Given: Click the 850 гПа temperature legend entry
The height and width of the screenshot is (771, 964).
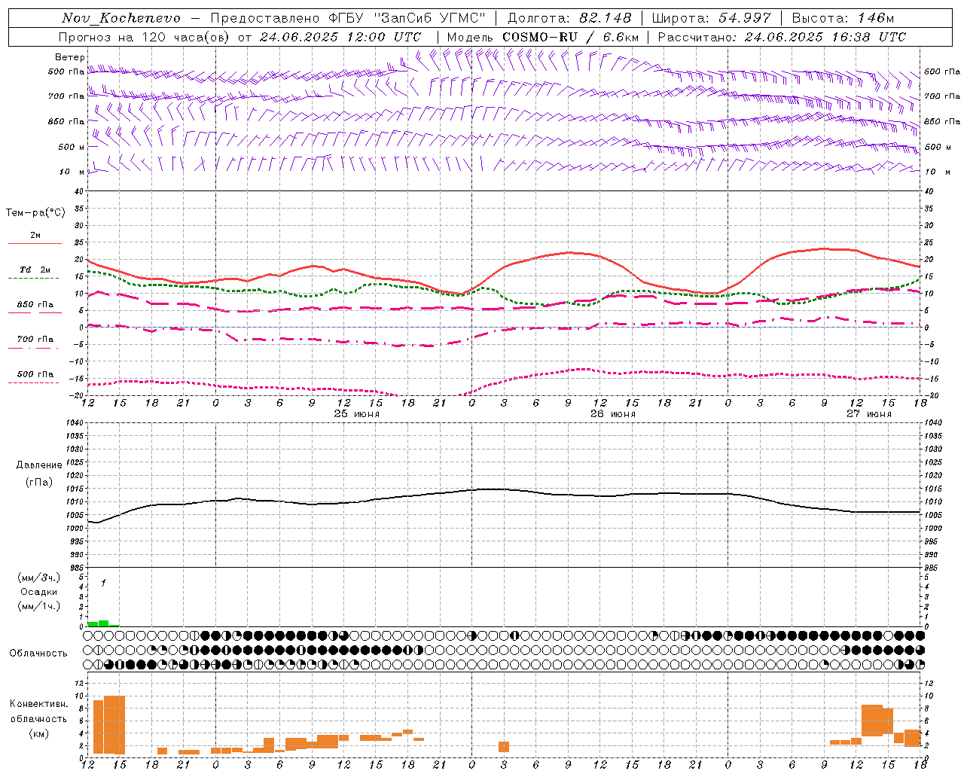Looking at the screenshot, I should click(x=35, y=305).
